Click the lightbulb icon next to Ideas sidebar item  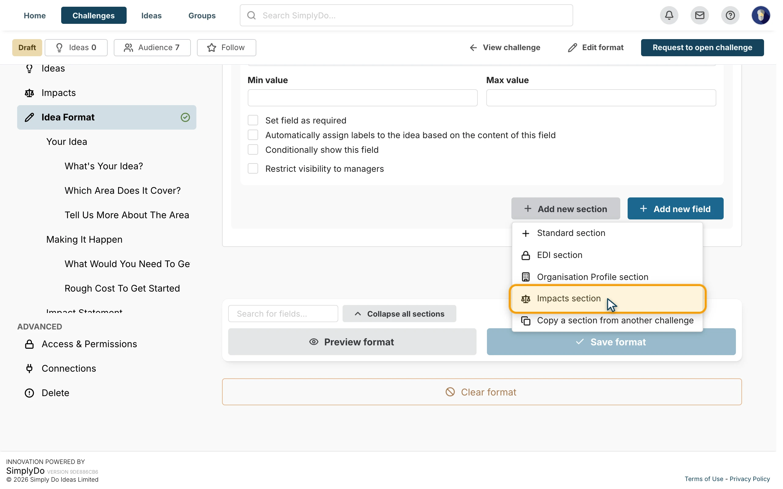(x=29, y=68)
